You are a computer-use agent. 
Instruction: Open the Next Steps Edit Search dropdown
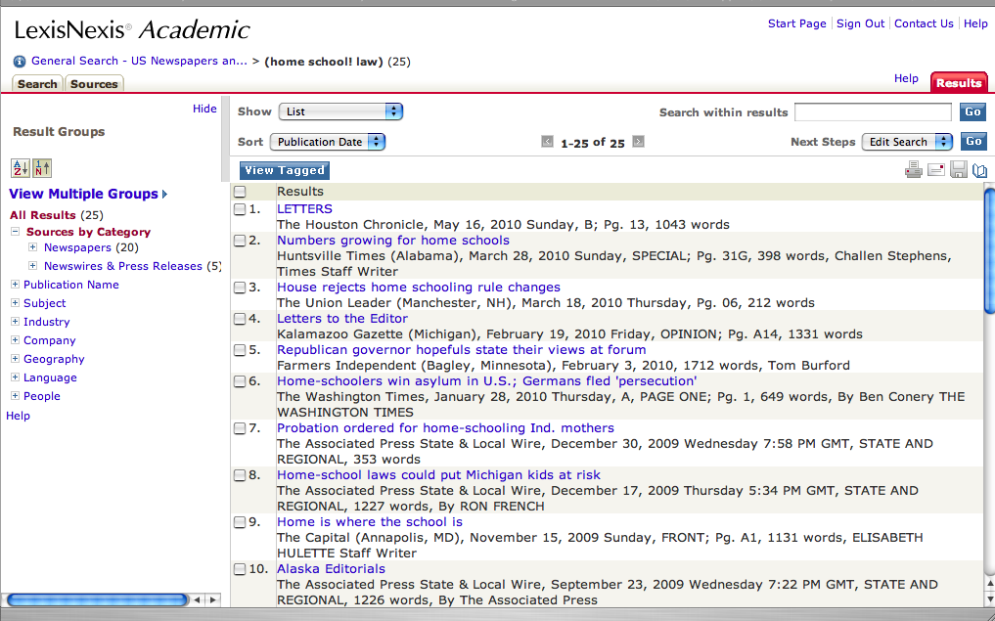coord(907,142)
